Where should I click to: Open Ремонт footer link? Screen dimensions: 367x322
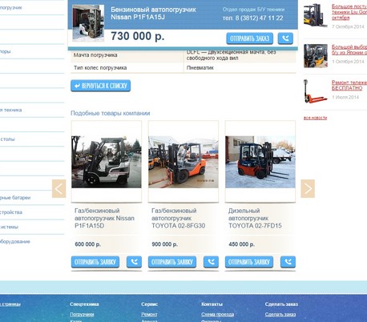[x=149, y=315]
